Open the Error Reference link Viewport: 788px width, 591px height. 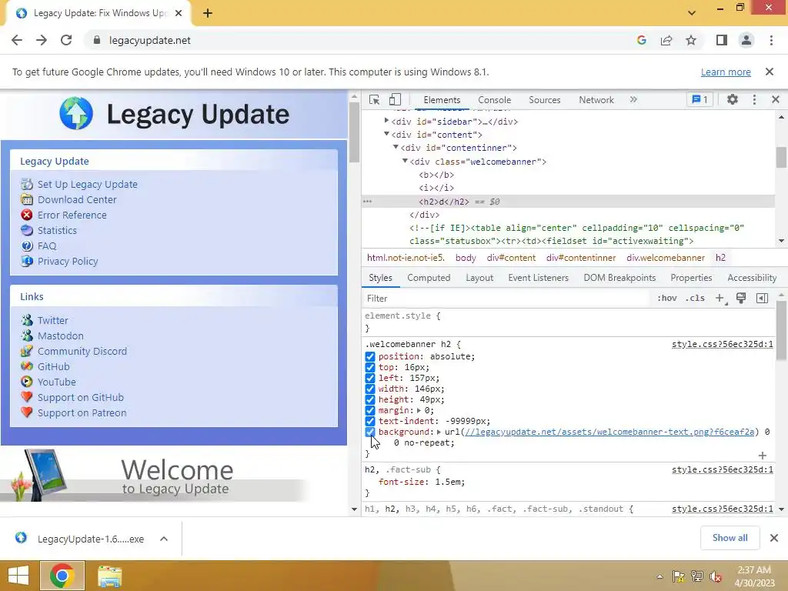pos(72,215)
